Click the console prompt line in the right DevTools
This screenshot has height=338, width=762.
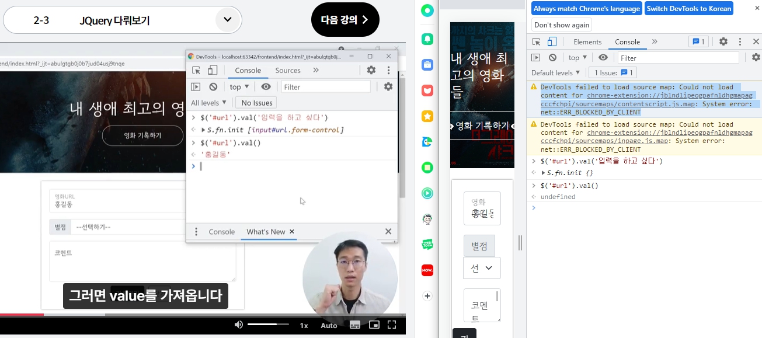tap(644, 207)
